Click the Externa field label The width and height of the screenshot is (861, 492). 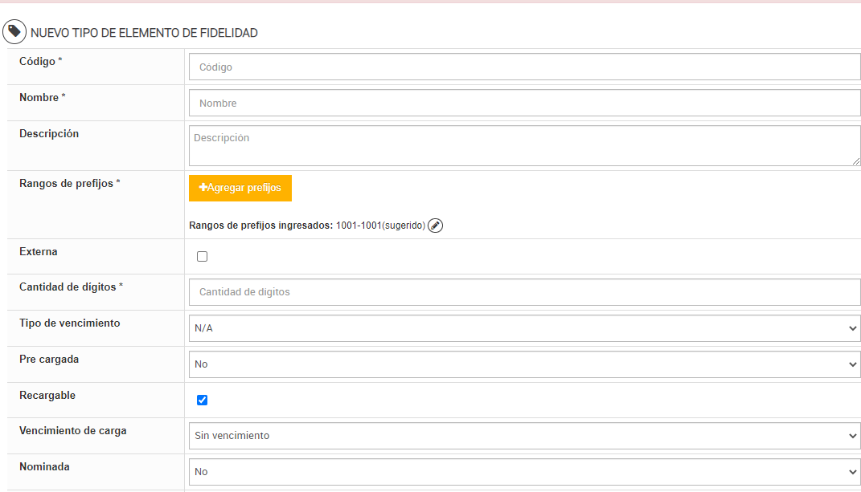(x=39, y=252)
